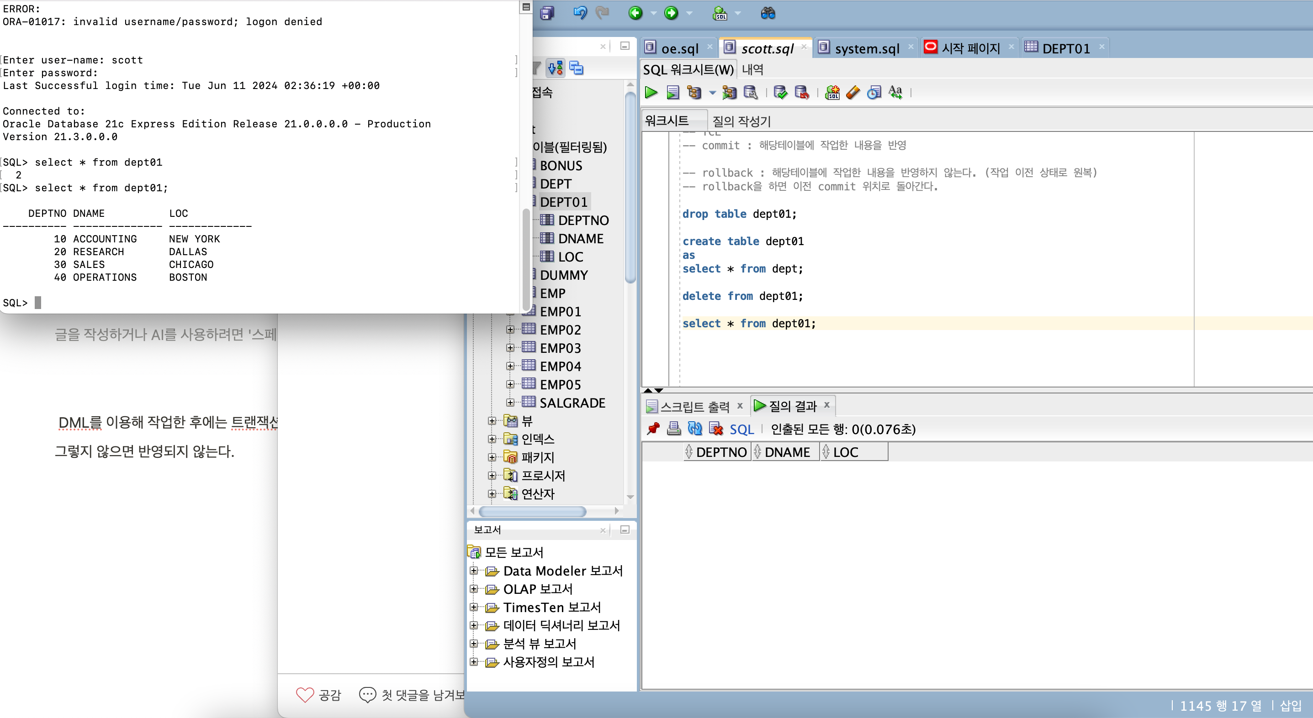This screenshot has height=718, width=1313.
Task: Switch to 질의 작성기 tab
Action: click(741, 121)
